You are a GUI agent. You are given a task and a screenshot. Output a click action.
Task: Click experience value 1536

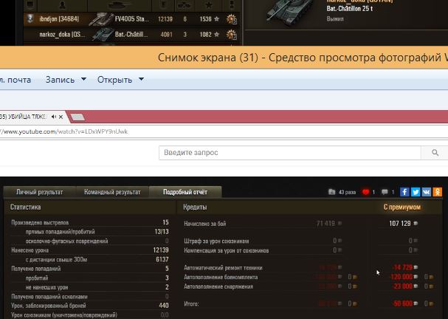coord(205,19)
